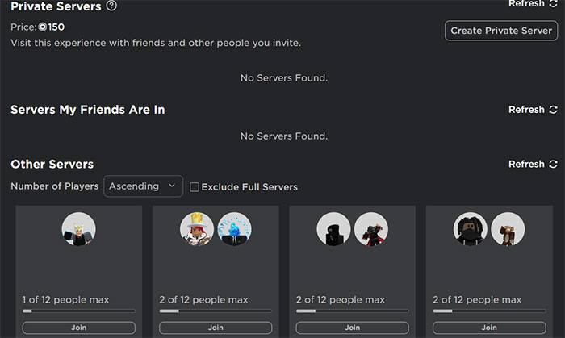Join the second server in the list
Screen dimensions: 565x338
tap(216, 328)
